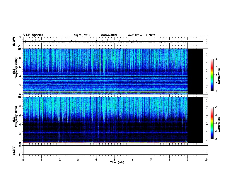Image resolution: width=232 pixels, height=179 pixels.
Task: Click the ch.3(V) waveform axis label
Action: click(14, 150)
